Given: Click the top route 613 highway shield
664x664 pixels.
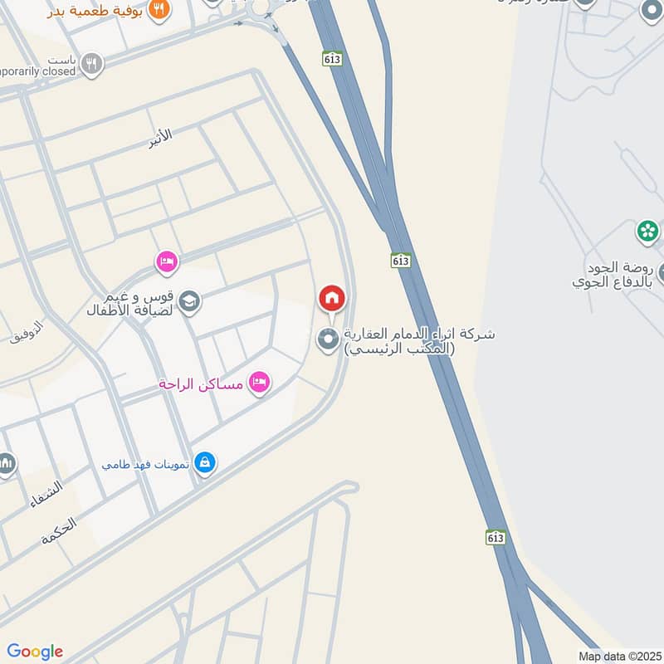Looking at the screenshot, I should tap(333, 59).
